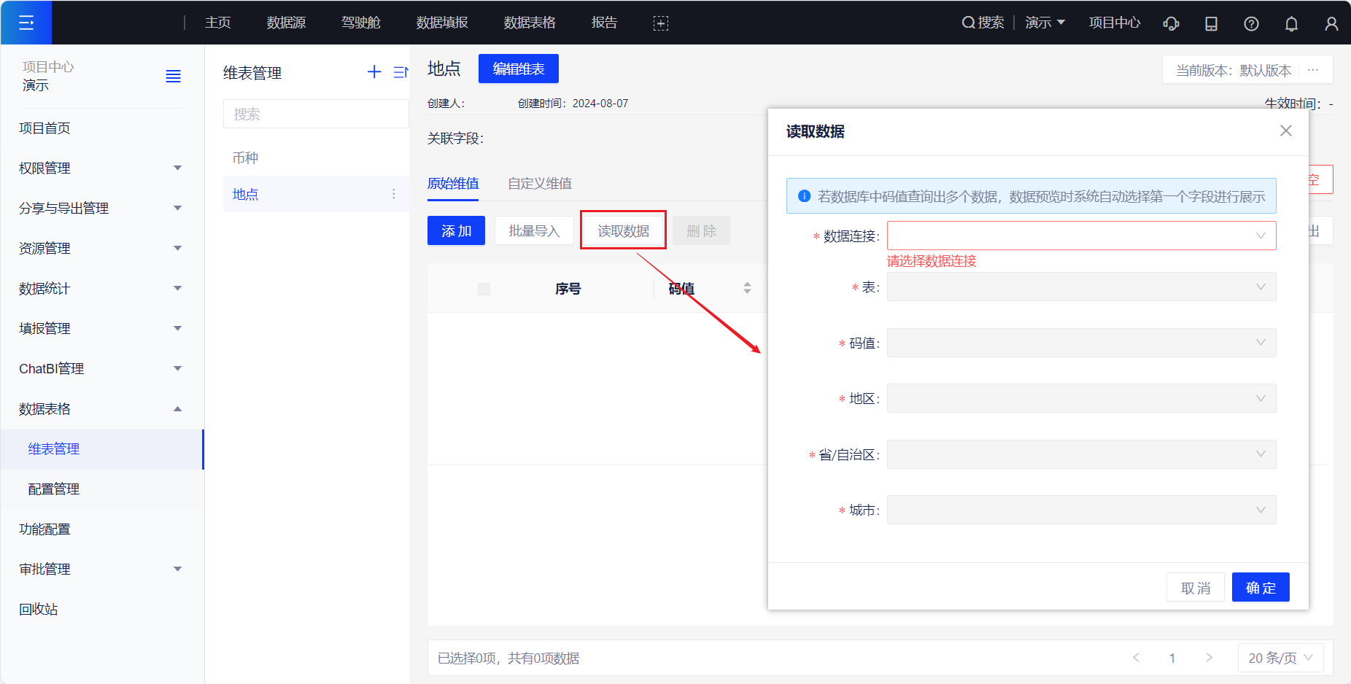1351x684 pixels.
Task: Click the 编辑维表 button
Action: (518, 69)
